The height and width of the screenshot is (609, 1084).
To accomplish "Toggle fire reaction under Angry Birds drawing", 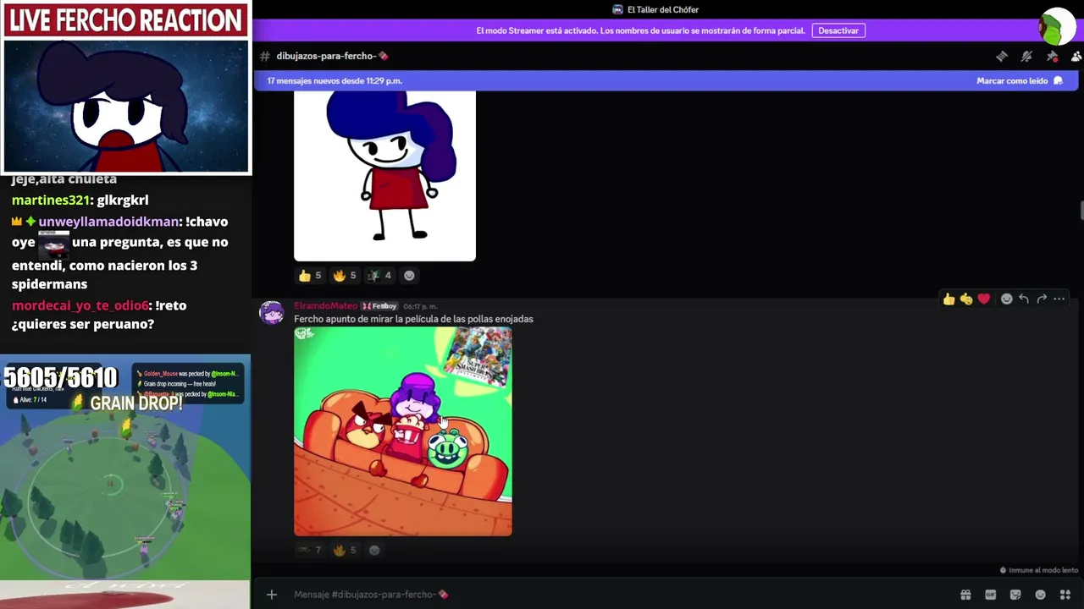I will coord(344,550).
